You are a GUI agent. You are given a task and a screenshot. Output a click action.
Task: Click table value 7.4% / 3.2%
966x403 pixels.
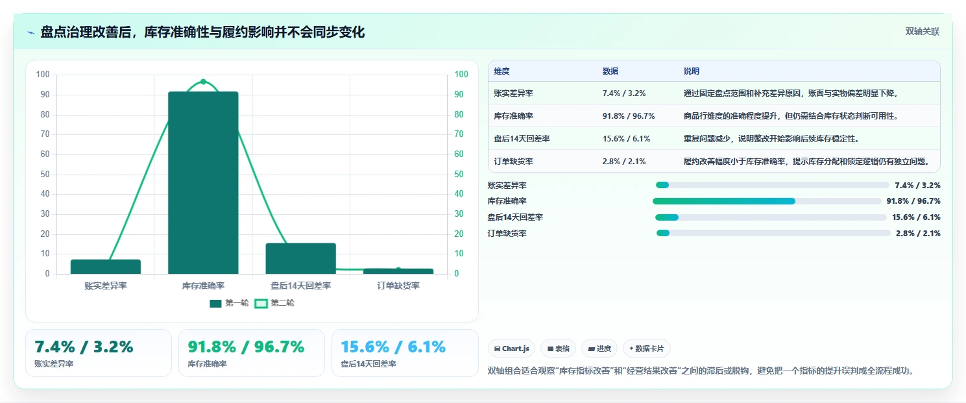coord(624,93)
